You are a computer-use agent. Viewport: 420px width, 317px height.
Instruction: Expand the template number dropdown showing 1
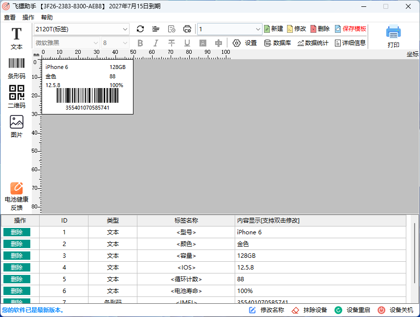click(258, 29)
